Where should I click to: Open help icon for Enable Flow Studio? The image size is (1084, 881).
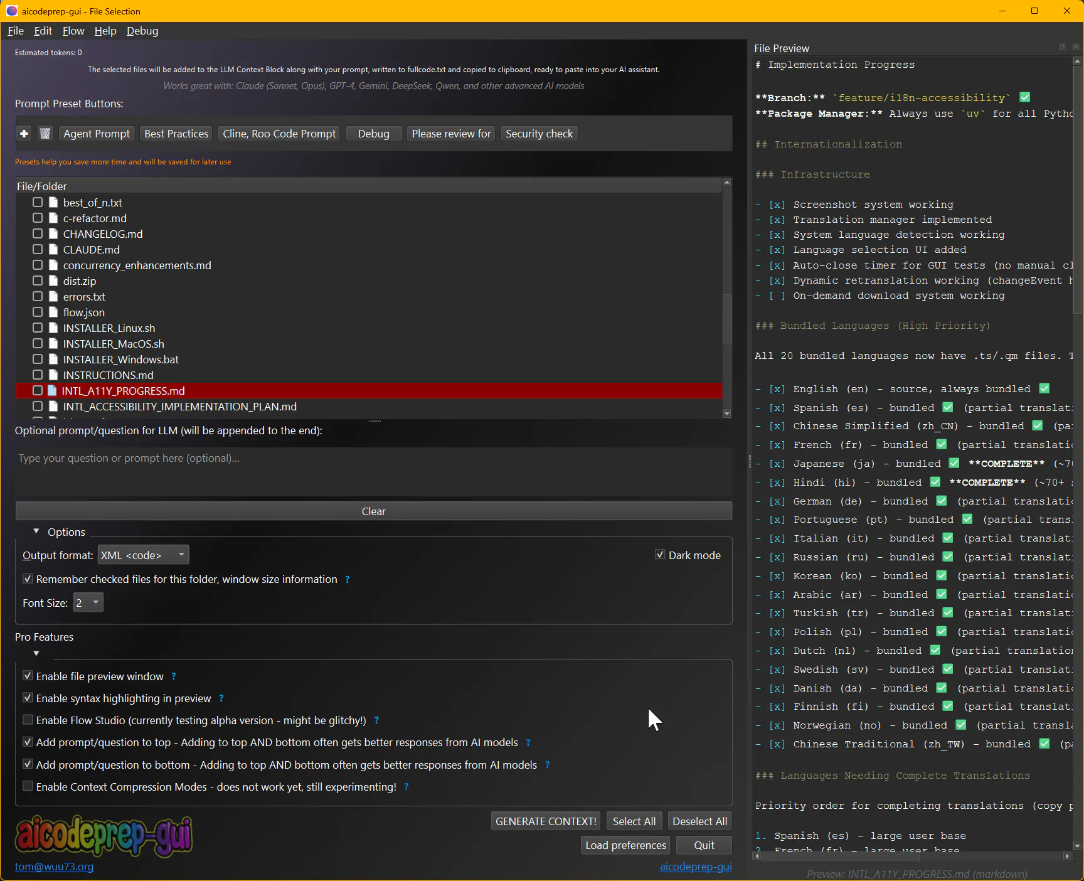click(x=376, y=720)
